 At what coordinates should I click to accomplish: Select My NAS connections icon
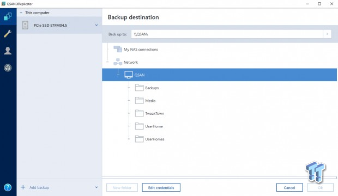point(118,49)
